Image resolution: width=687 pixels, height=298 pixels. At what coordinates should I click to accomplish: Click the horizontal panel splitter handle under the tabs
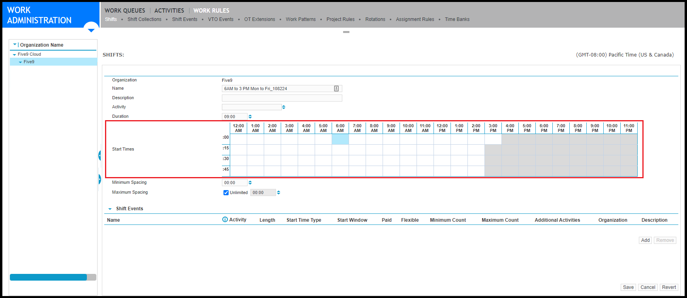pos(346,32)
